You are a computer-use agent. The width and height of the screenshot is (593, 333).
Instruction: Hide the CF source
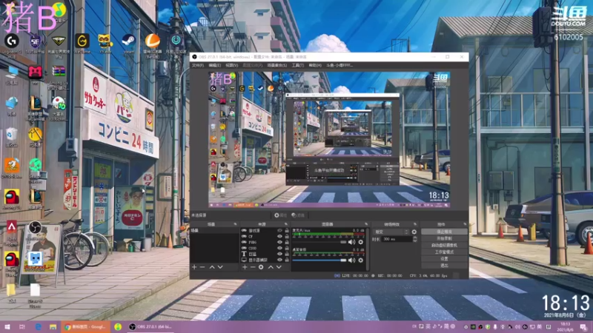point(280,236)
